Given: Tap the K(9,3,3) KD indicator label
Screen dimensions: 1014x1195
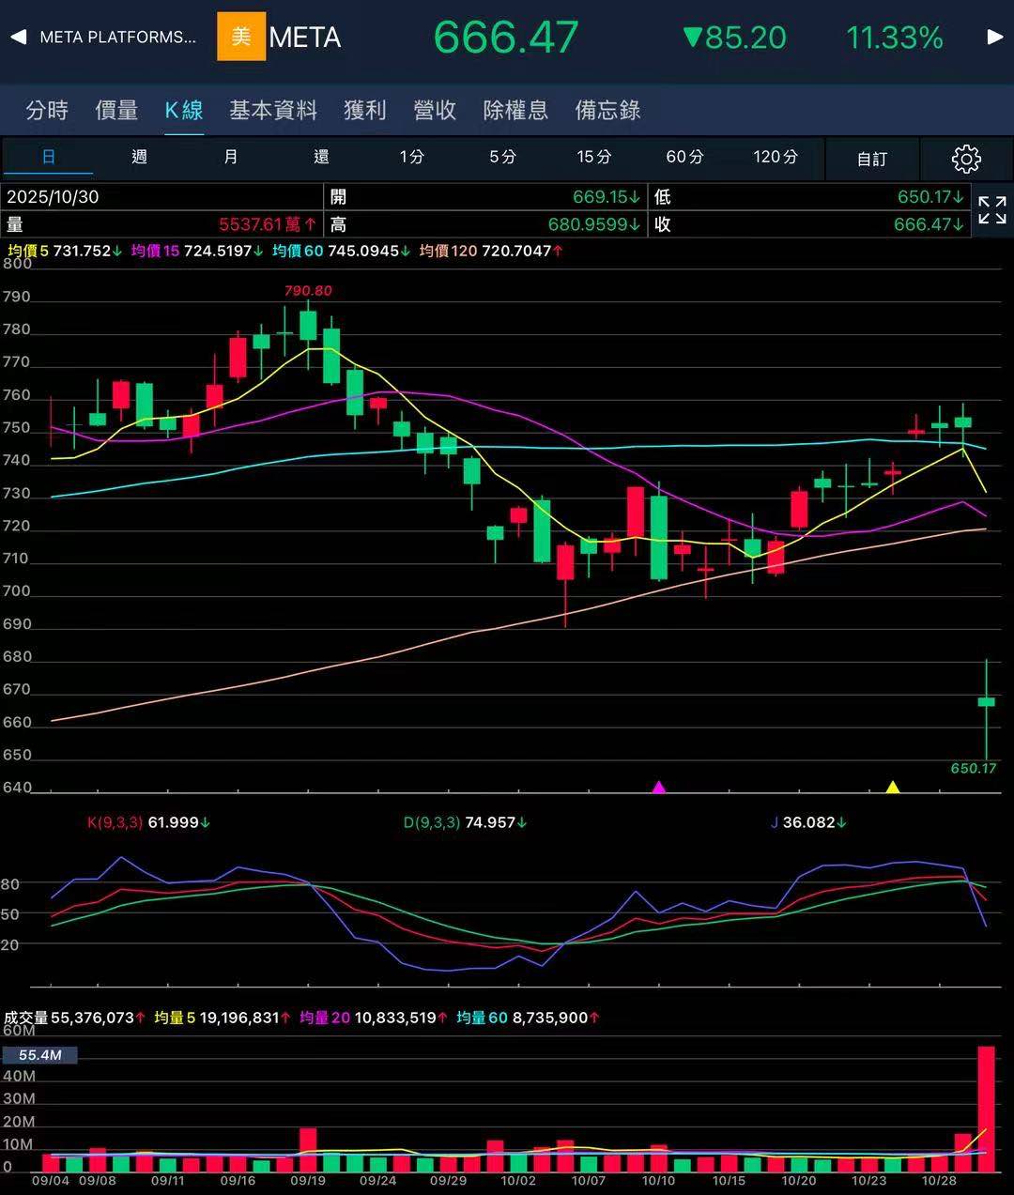Looking at the screenshot, I should point(115,822).
